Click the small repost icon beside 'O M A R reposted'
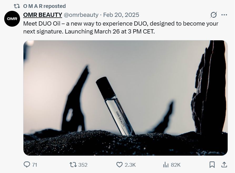 tap(17, 6)
